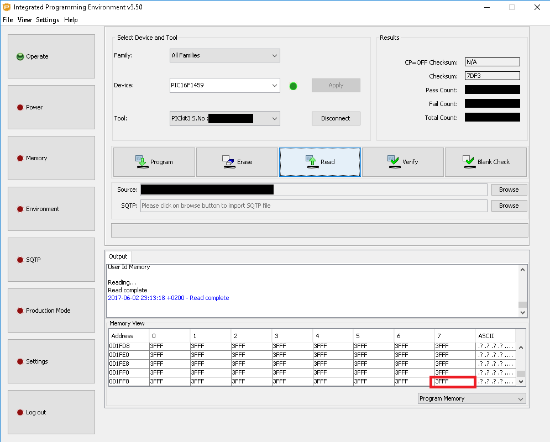Click the Address column header
This screenshot has height=442, width=550.
tap(129, 336)
